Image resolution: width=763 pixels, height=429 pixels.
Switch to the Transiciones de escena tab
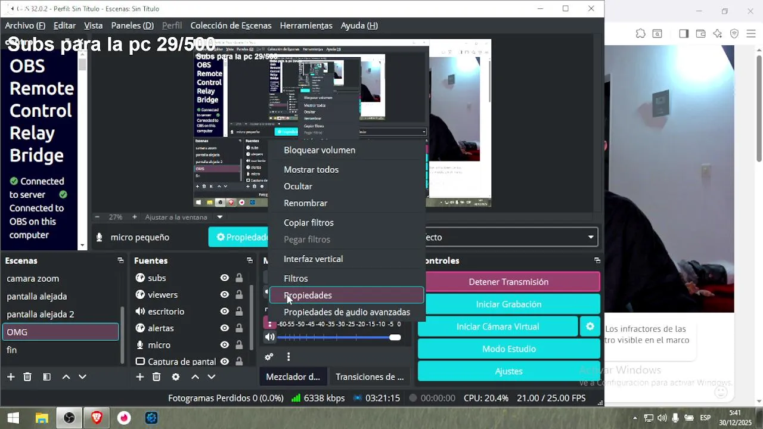[x=370, y=377]
